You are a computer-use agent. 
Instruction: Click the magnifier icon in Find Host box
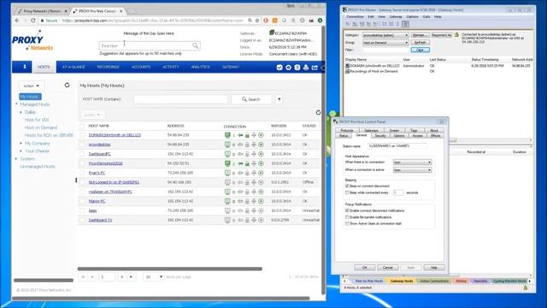[x=196, y=45]
